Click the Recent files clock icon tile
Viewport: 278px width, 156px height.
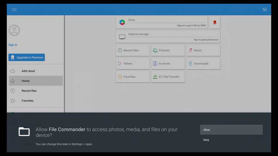[x=120, y=50]
